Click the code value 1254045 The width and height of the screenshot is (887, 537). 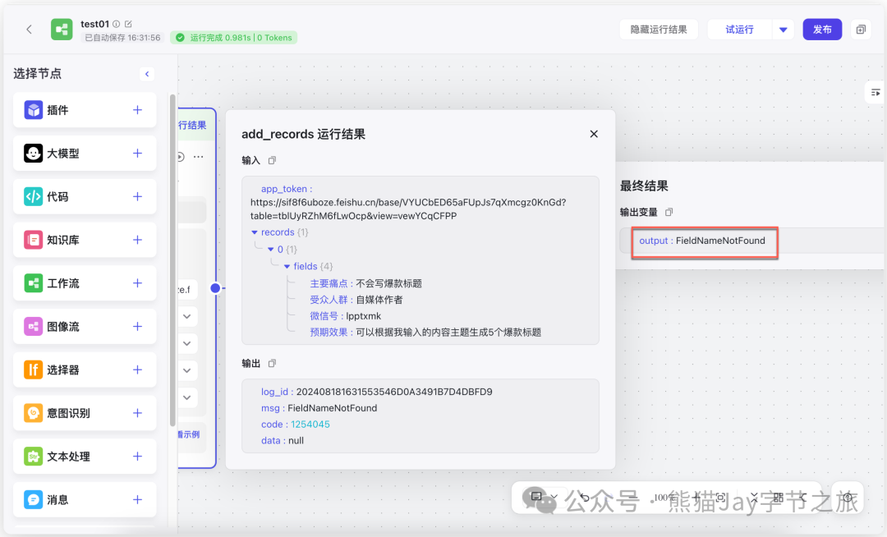click(310, 425)
